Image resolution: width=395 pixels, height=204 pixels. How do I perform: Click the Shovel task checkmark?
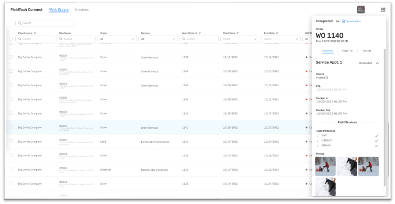(x=376, y=146)
